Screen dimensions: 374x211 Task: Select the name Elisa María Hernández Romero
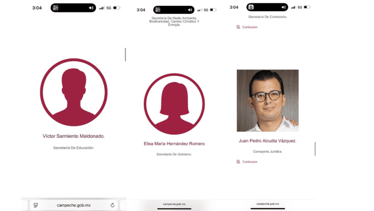(174, 144)
